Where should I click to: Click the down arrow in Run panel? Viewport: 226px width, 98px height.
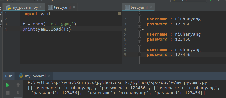[x=18, y=93]
